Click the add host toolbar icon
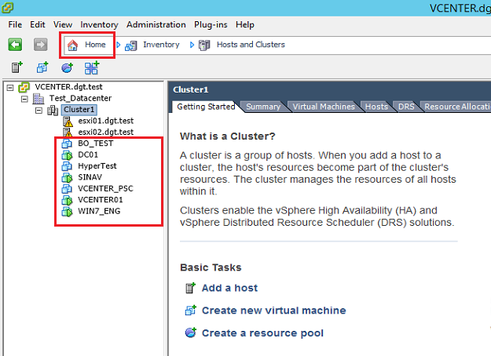 click(x=17, y=67)
